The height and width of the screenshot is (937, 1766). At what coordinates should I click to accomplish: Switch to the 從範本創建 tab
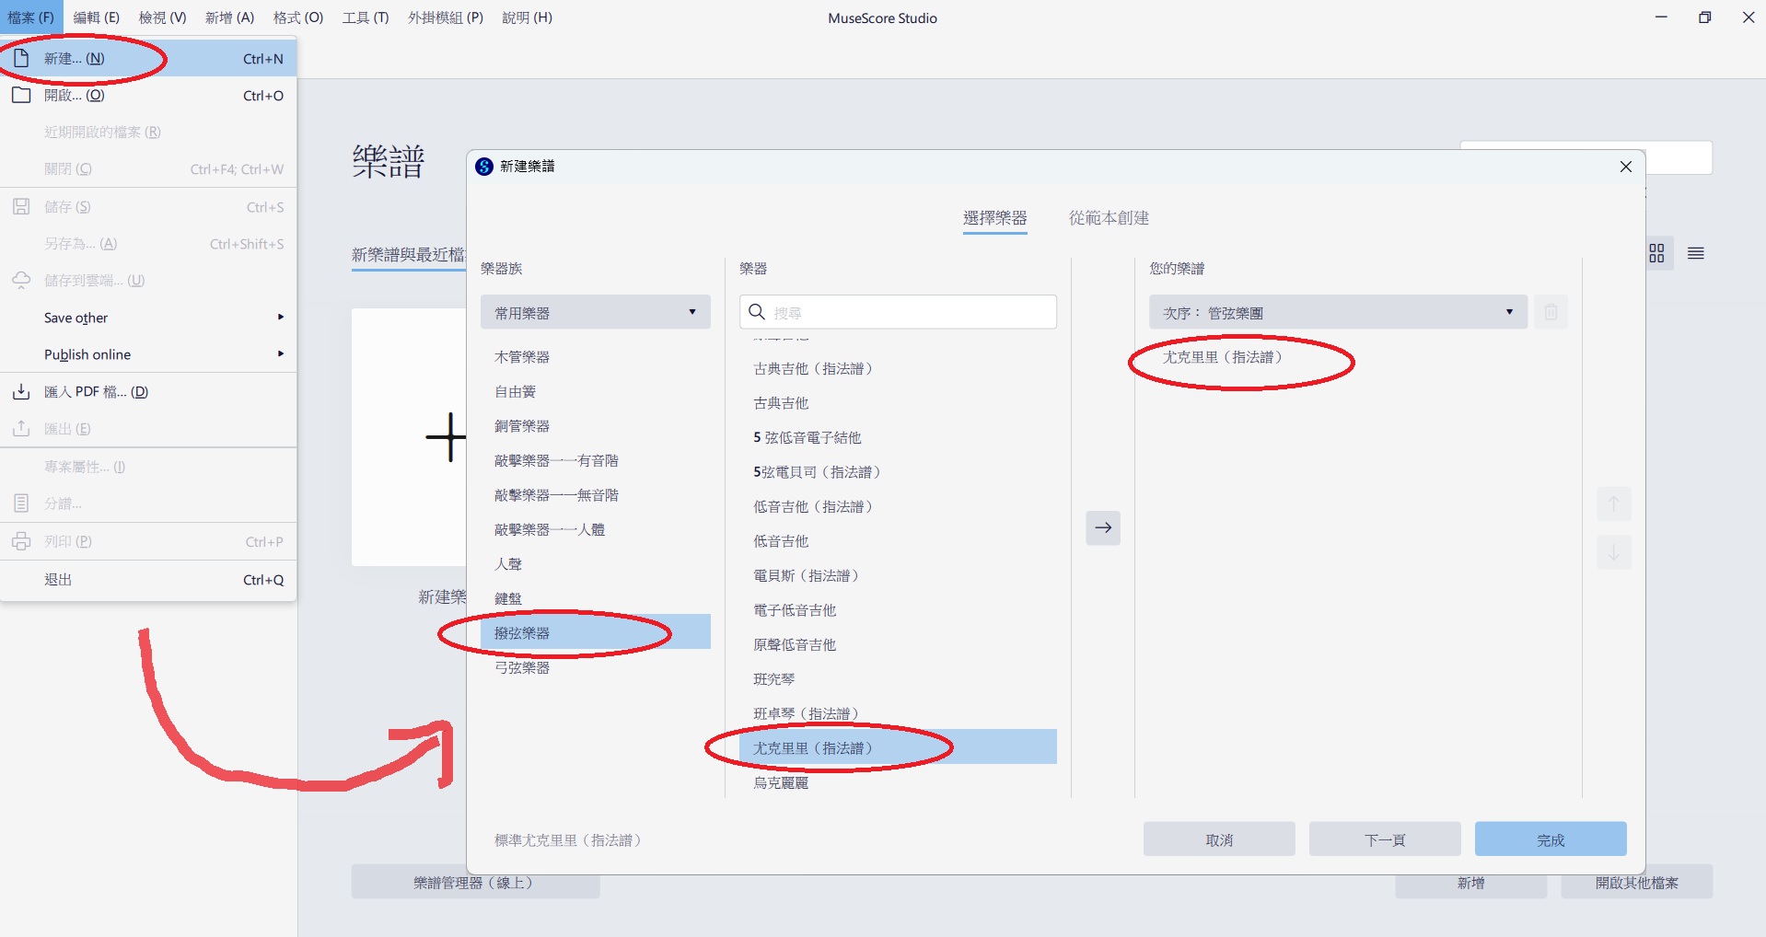(1108, 218)
